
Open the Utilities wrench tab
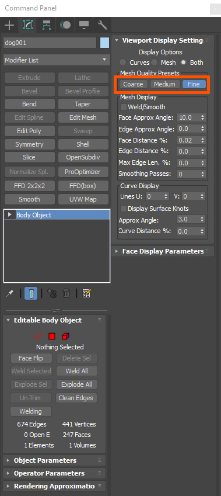click(x=103, y=25)
